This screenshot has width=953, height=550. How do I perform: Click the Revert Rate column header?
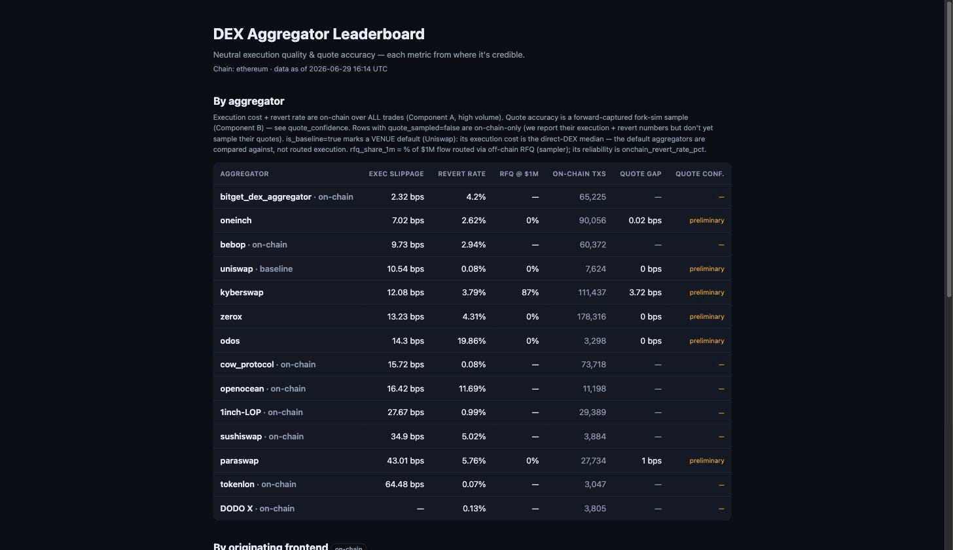(x=461, y=174)
